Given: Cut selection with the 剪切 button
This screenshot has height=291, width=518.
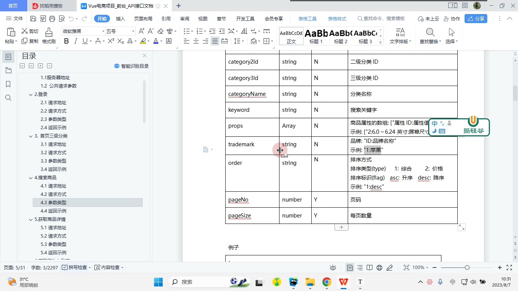Looking at the screenshot, I should pyautogui.click(x=30, y=31).
